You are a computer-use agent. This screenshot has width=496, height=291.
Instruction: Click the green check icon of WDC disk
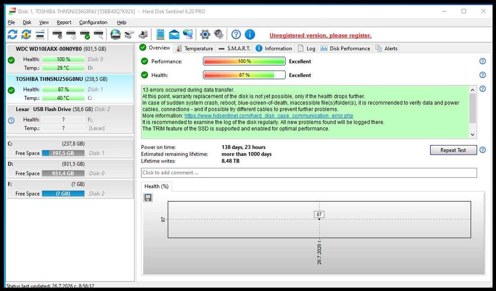(11, 60)
